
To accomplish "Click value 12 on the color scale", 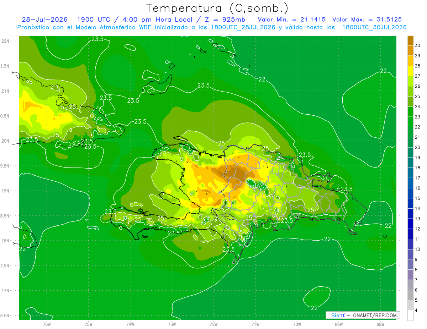I will pos(418,229).
